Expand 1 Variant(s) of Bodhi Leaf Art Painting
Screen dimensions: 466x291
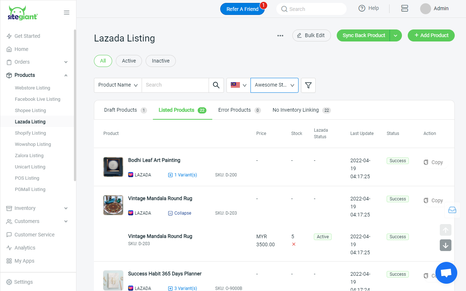[182, 175]
